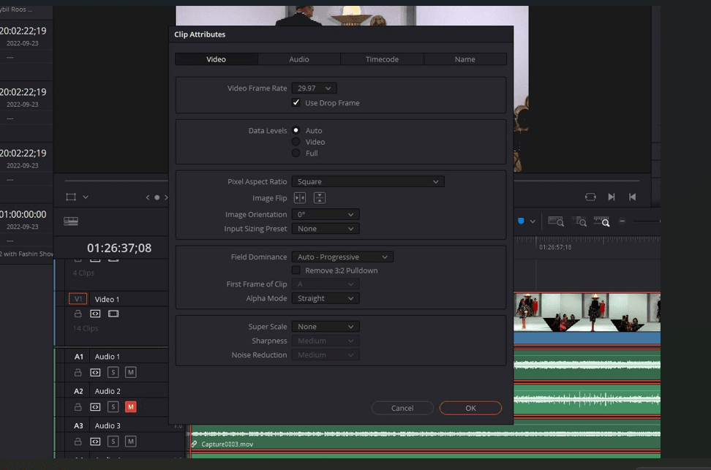711x470 pixels.
Task: Click the Cancel button
Action: [402, 408]
